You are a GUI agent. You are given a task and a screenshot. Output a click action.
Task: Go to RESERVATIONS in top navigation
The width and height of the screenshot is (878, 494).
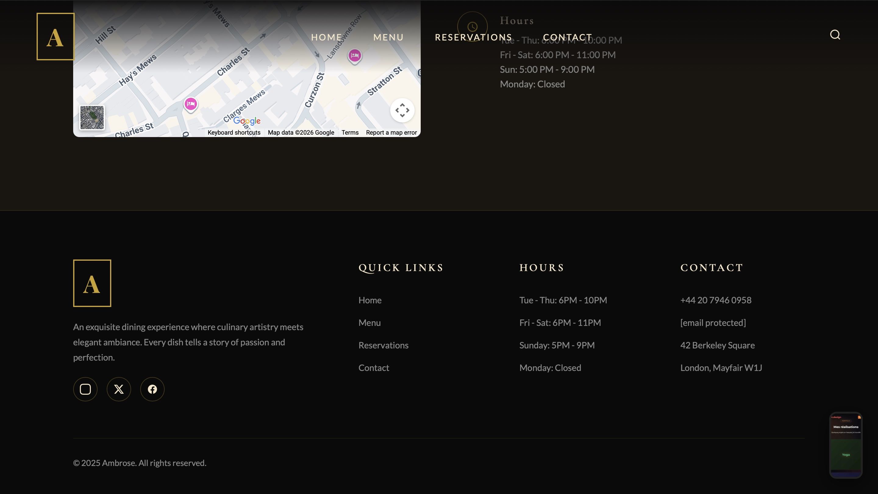click(473, 37)
